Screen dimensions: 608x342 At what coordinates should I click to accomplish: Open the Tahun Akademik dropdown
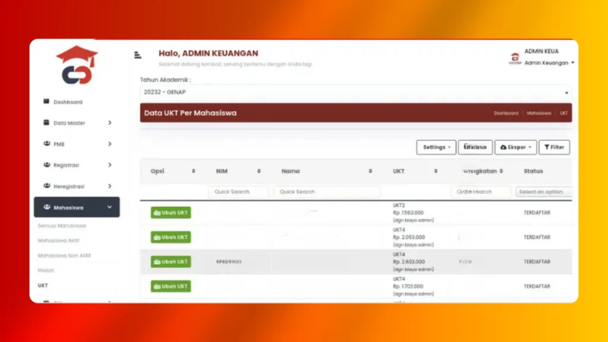coord(356,92)
